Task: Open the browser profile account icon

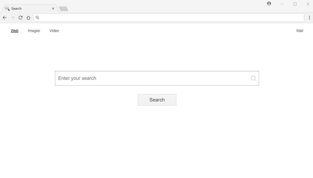Action: click(269, 4)
